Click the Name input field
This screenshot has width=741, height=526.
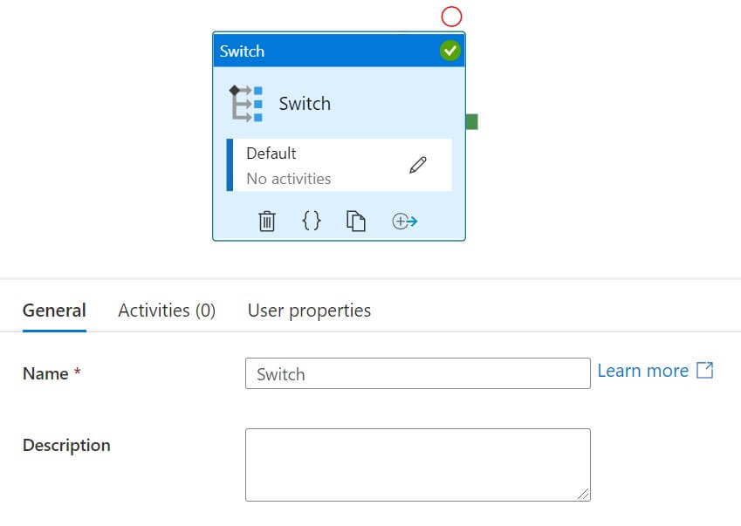(417, 374)
